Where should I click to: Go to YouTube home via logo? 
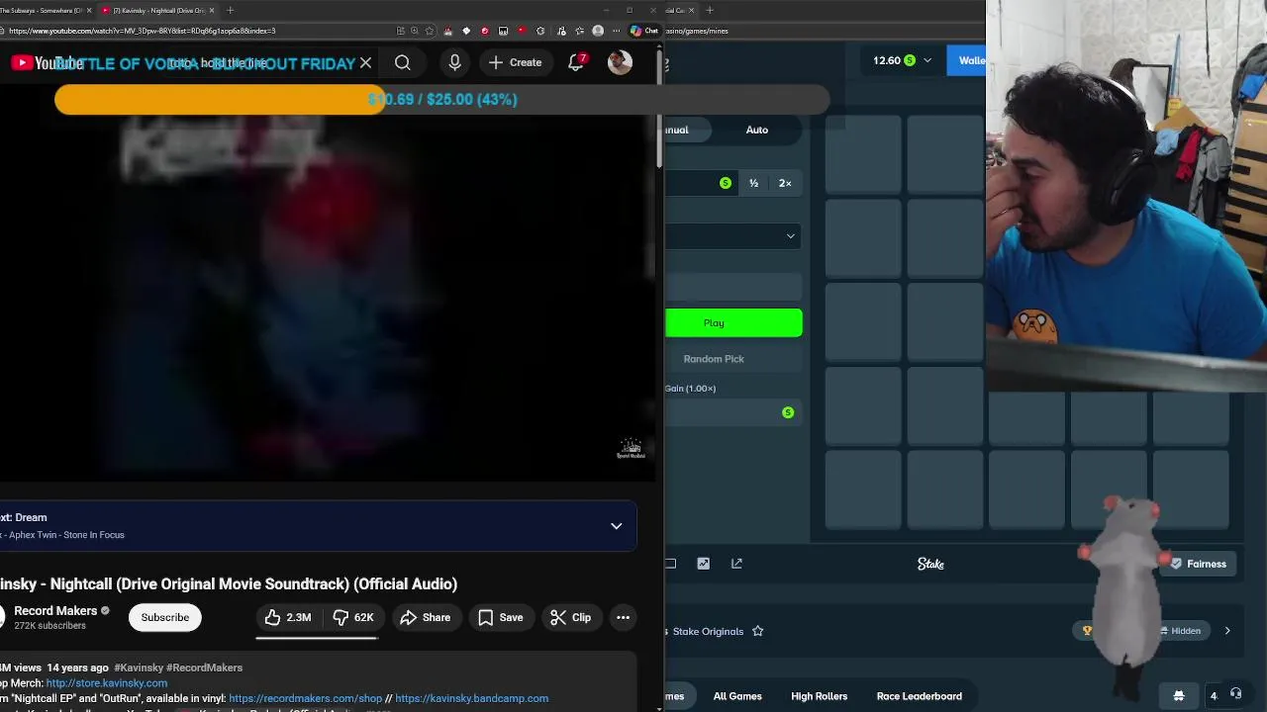coord(47,63)
